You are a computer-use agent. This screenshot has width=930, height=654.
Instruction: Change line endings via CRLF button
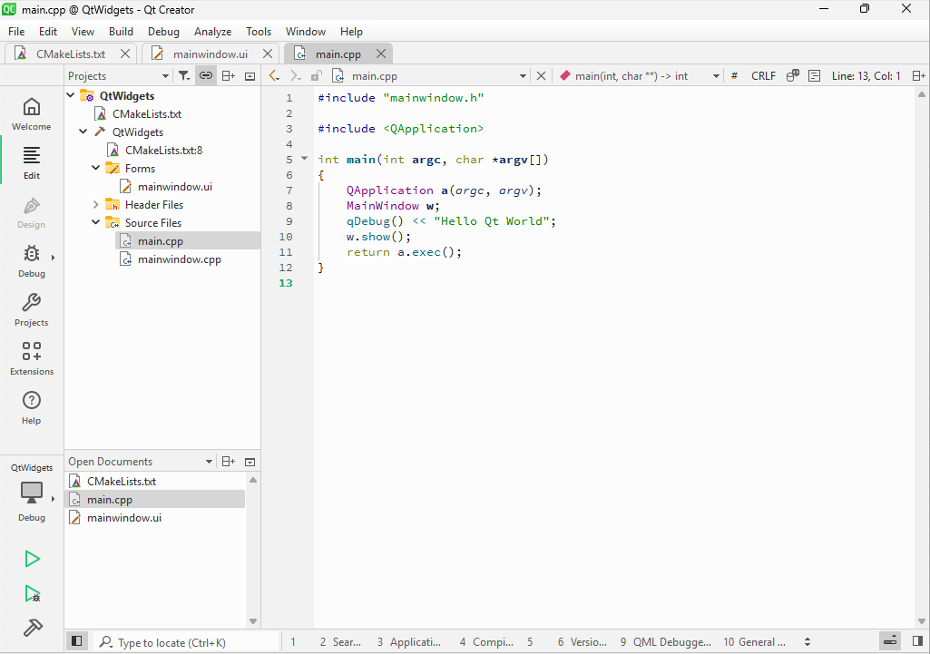pyautogui.click(x=763, y=76)
